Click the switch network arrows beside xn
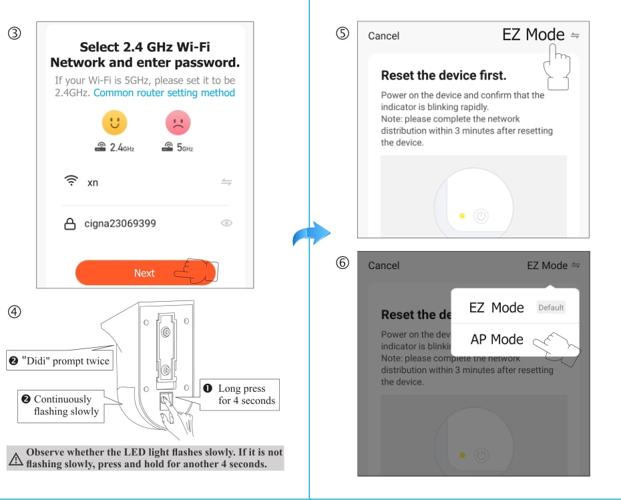 [226, 182]
